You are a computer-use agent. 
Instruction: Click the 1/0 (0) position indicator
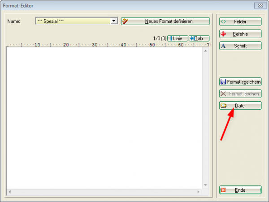[160, 39]
